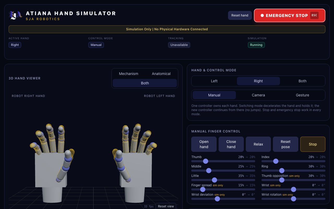
Task: Switch to Camera control mode
Action: point(258,95)
